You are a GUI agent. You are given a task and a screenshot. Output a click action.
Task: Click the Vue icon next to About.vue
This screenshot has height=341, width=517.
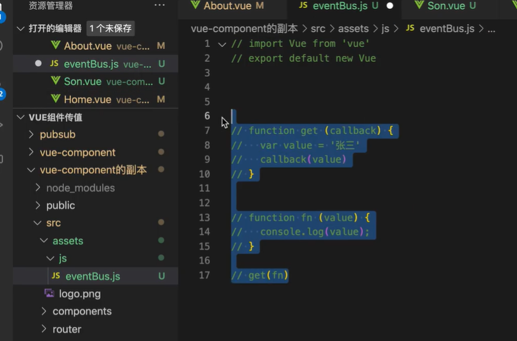pos(56,45)
